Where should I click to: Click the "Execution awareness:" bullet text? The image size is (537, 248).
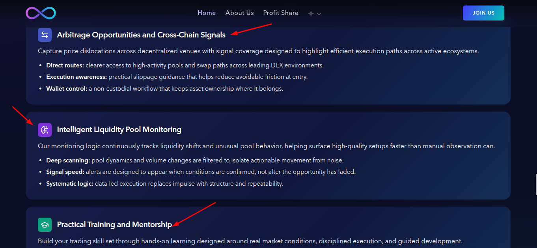(76, 77)
